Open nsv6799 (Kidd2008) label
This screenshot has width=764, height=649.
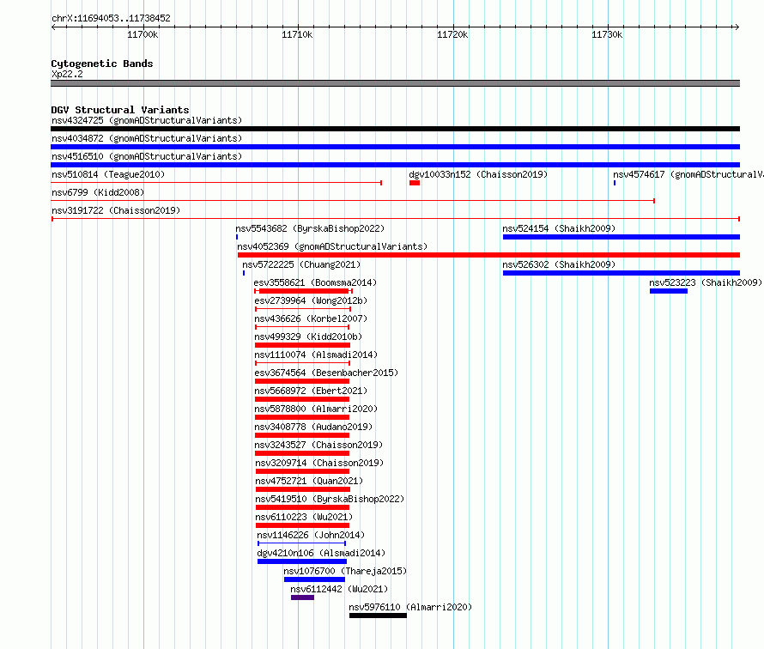point(98,192)
